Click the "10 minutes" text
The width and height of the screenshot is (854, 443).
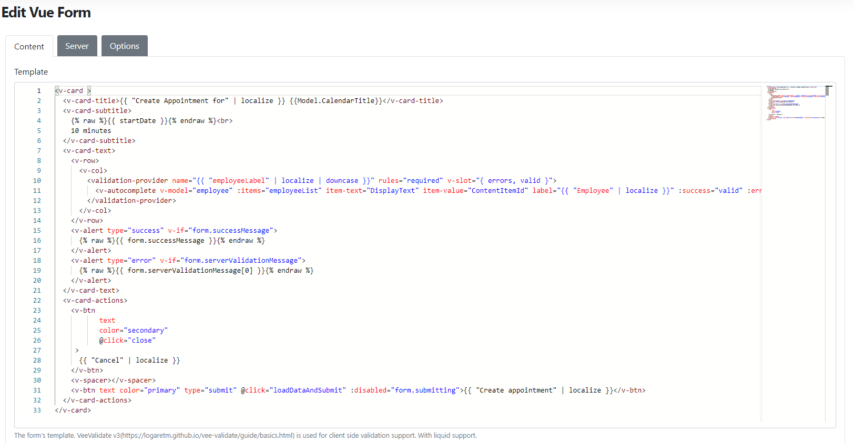click(91, 131)
